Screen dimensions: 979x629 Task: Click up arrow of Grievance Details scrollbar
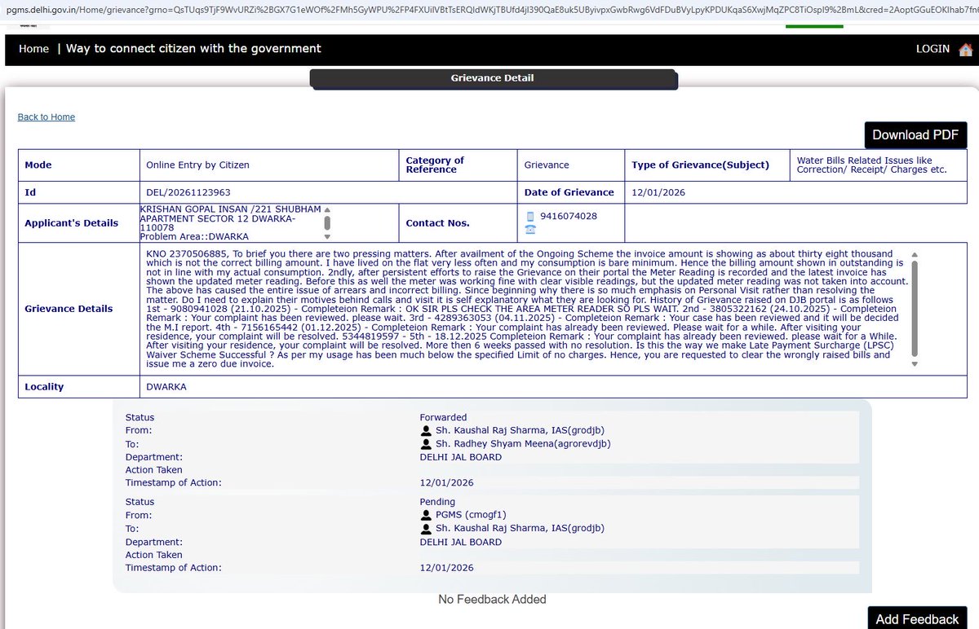[x=915, y=254]
